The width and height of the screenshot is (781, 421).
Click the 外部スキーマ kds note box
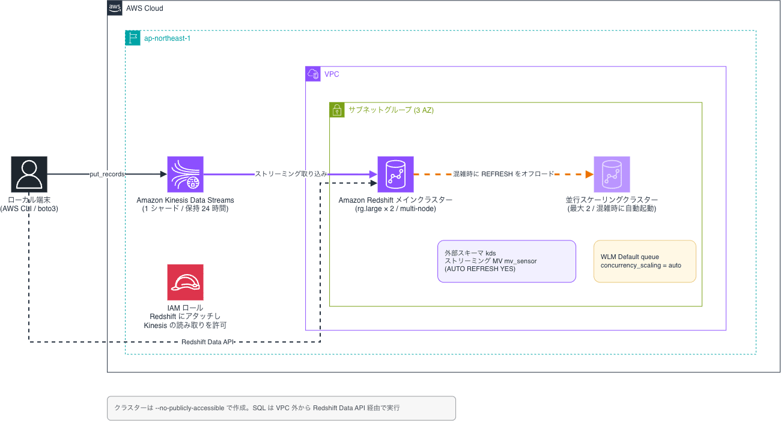tap(506, 261)
